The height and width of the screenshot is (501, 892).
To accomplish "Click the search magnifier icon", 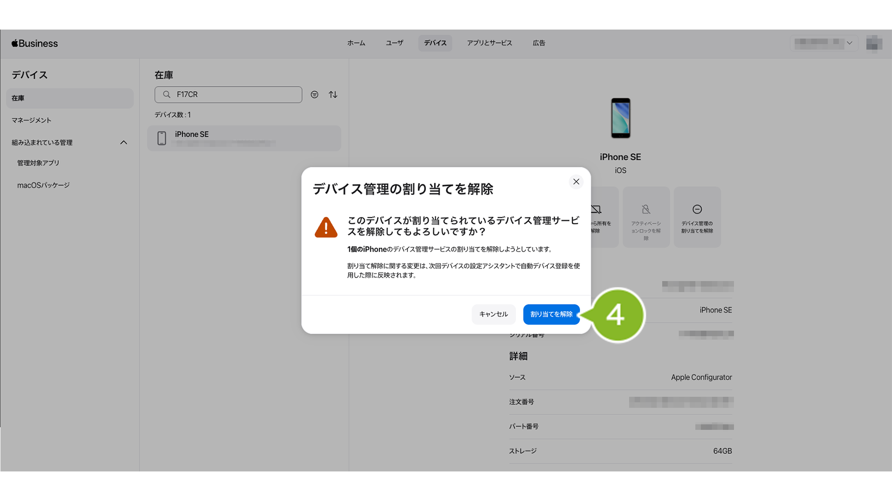I will coord(167,95).
